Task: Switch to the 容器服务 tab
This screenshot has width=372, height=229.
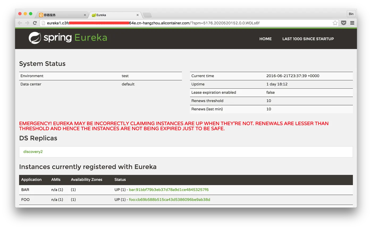Action: [62, 15]
